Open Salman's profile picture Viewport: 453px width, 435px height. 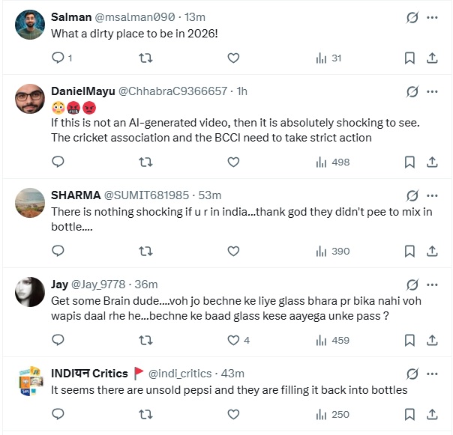coord(30,25)
